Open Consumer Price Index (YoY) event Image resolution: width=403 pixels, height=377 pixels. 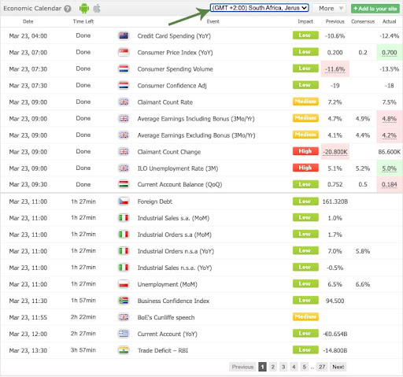175,53
